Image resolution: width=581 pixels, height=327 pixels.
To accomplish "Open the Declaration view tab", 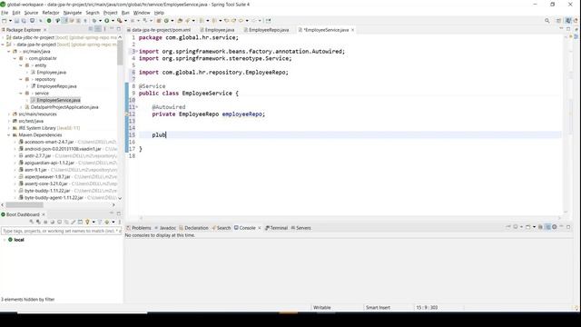I will [193, 228].
